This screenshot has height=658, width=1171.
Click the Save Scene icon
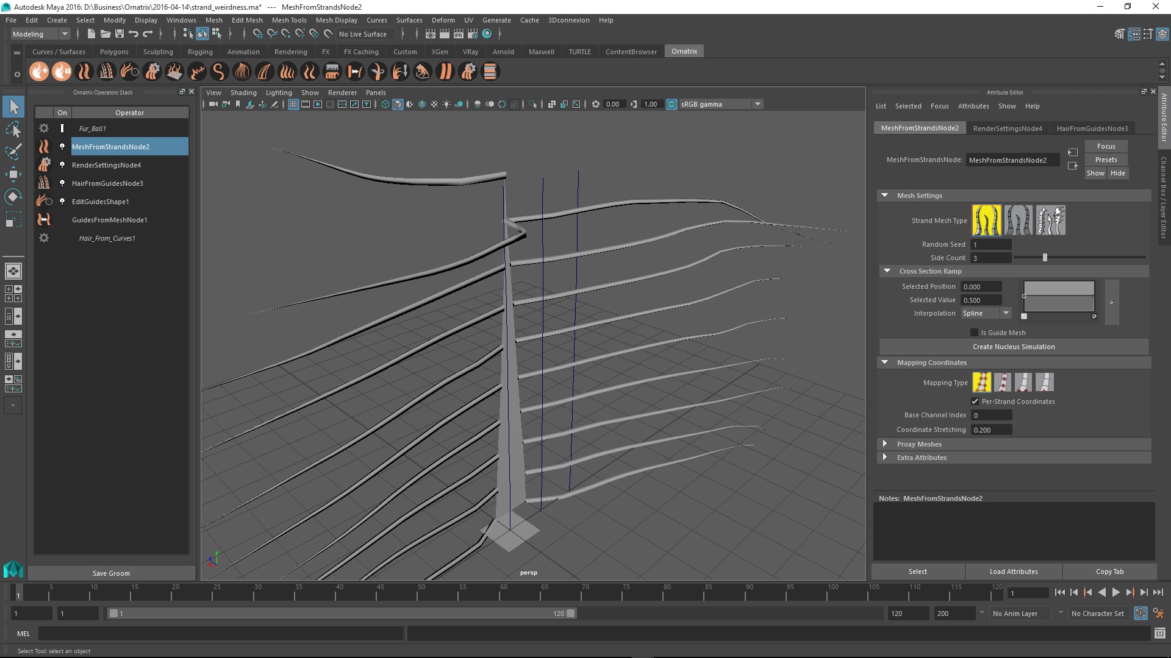pos(120,34)
